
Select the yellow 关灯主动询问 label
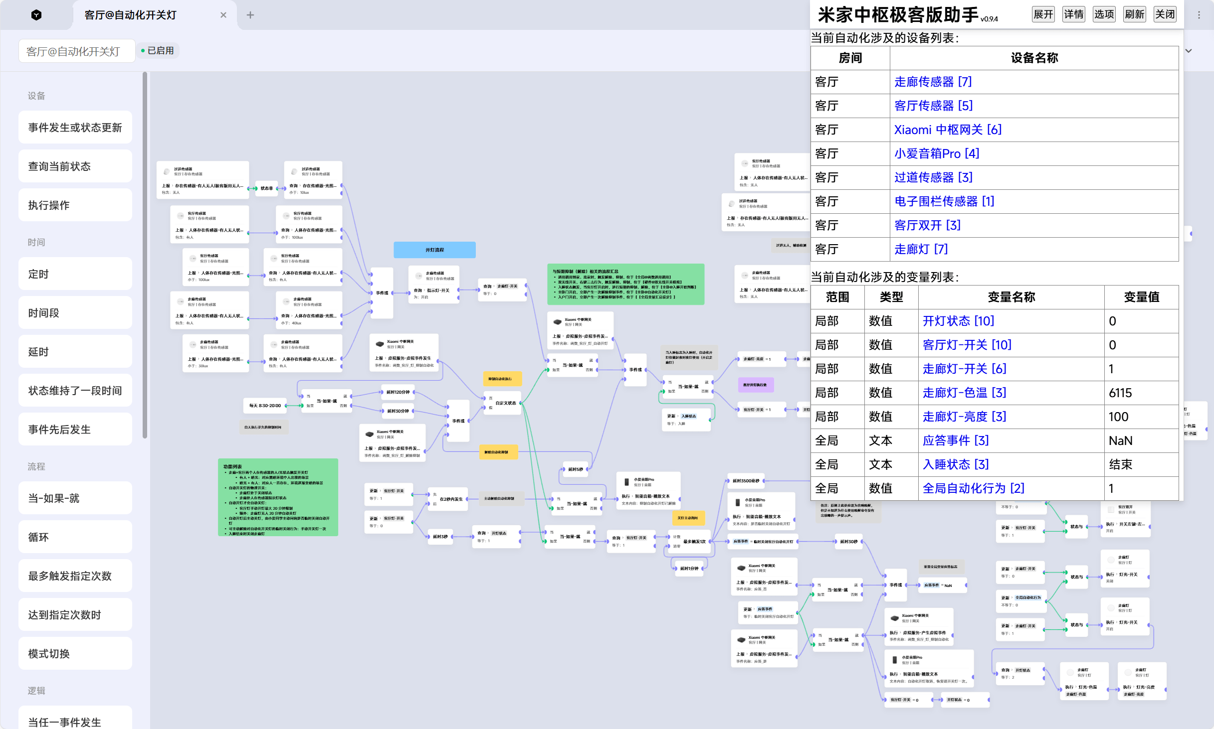(688, 518)
